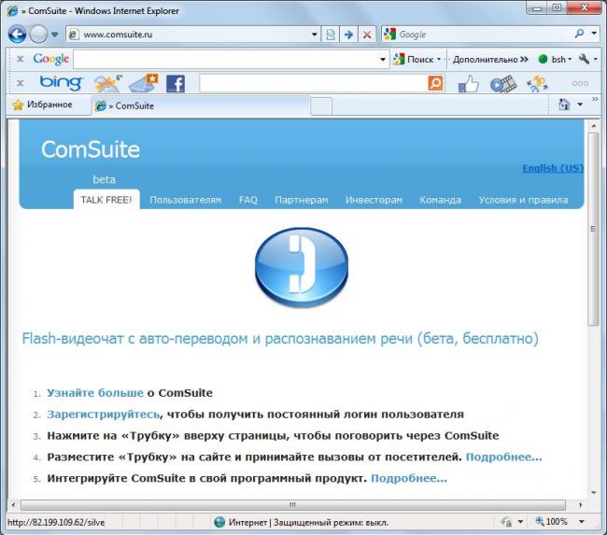Open the Избранное favorites panel
This screenshot has width=607, height=535.
coord(43,105)
